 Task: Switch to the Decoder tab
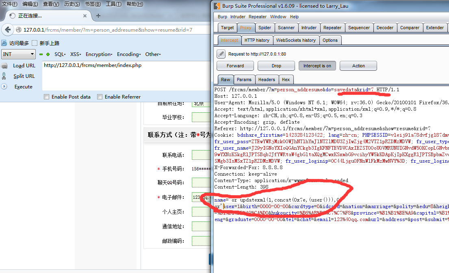[x=385, y=28]
